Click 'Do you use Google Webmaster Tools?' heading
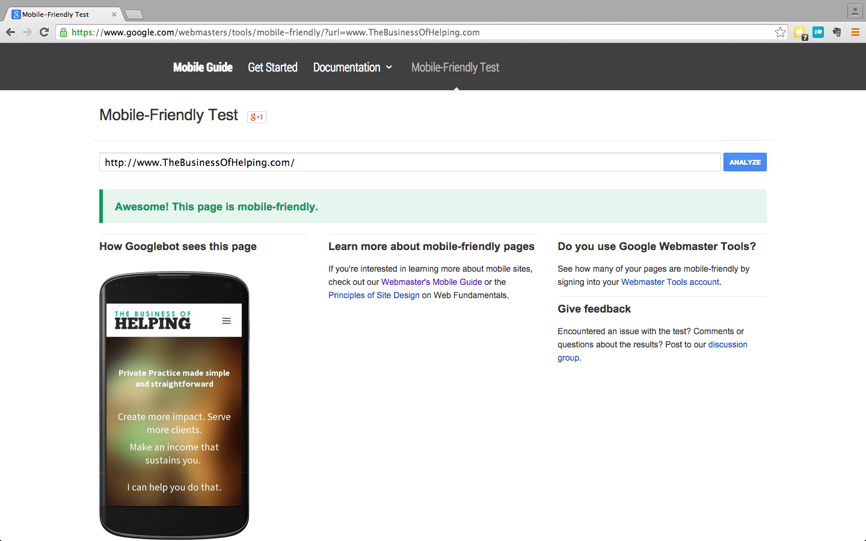The image size is (866, 541). click(657, 246)
